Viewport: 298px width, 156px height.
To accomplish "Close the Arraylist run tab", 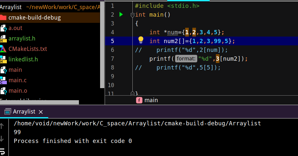I will (41, 112).
